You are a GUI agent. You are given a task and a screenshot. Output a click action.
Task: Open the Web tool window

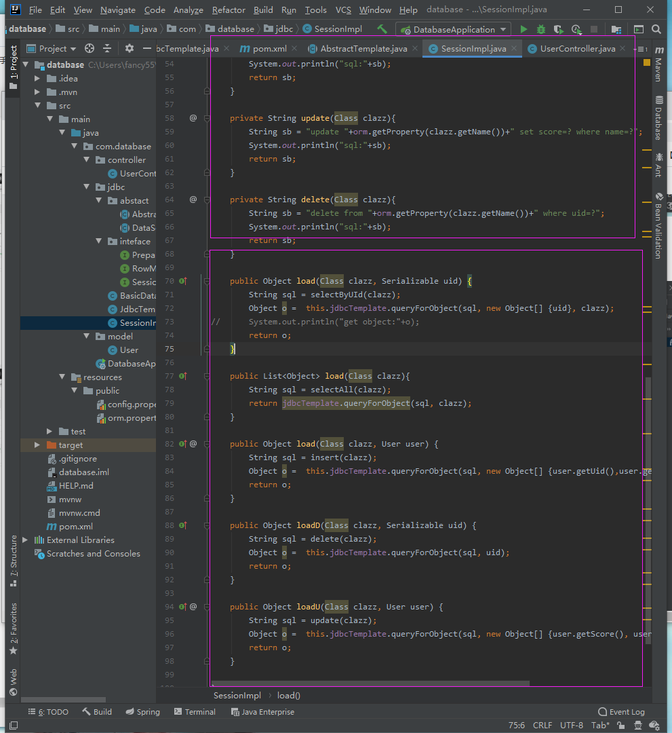coord(13,682)
